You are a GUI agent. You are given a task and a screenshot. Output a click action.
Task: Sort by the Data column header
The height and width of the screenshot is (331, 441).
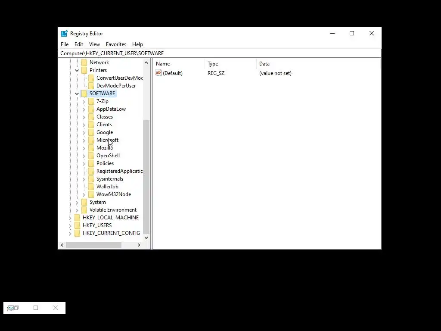tap(318, 64)
